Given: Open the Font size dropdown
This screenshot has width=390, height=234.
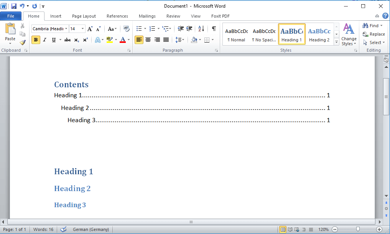Looking at the screenshot, I should 82,29.
